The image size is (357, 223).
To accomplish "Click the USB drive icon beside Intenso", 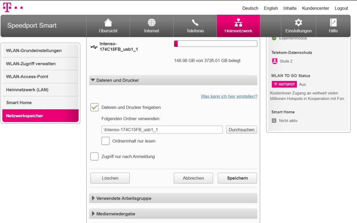I will (94, 47).
